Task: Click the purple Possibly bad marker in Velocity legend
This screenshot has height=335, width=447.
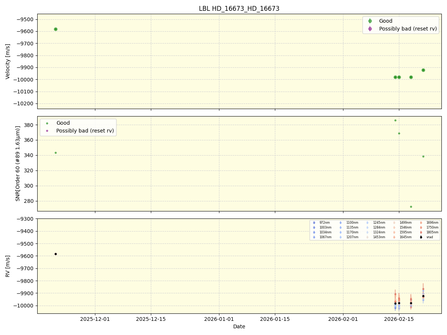Action: pyautogui.click(x=370, y=29)
